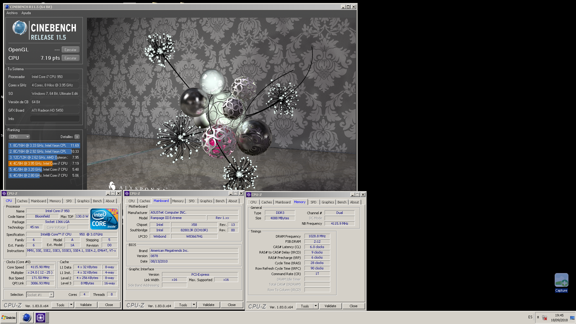Viewport: 576px width, 324px height.
Task: Open Detalles arrow in Ranking panel
Action: pyautogui.click(x=77, y=137)
